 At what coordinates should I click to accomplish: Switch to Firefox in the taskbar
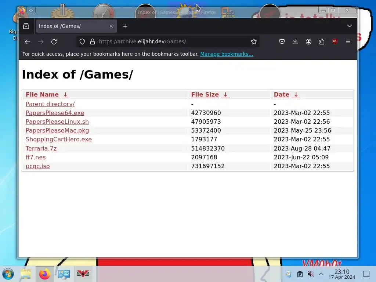pos(44,274)
